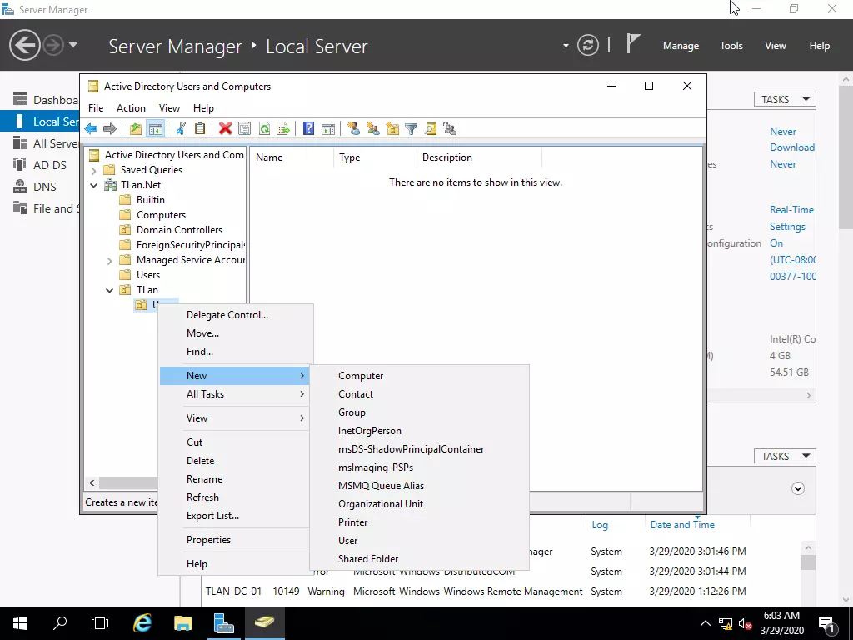Click the Server Manager notifications flag
Image resolution: width=853 pixels, height=640 pixels.
tap(633, 43)
